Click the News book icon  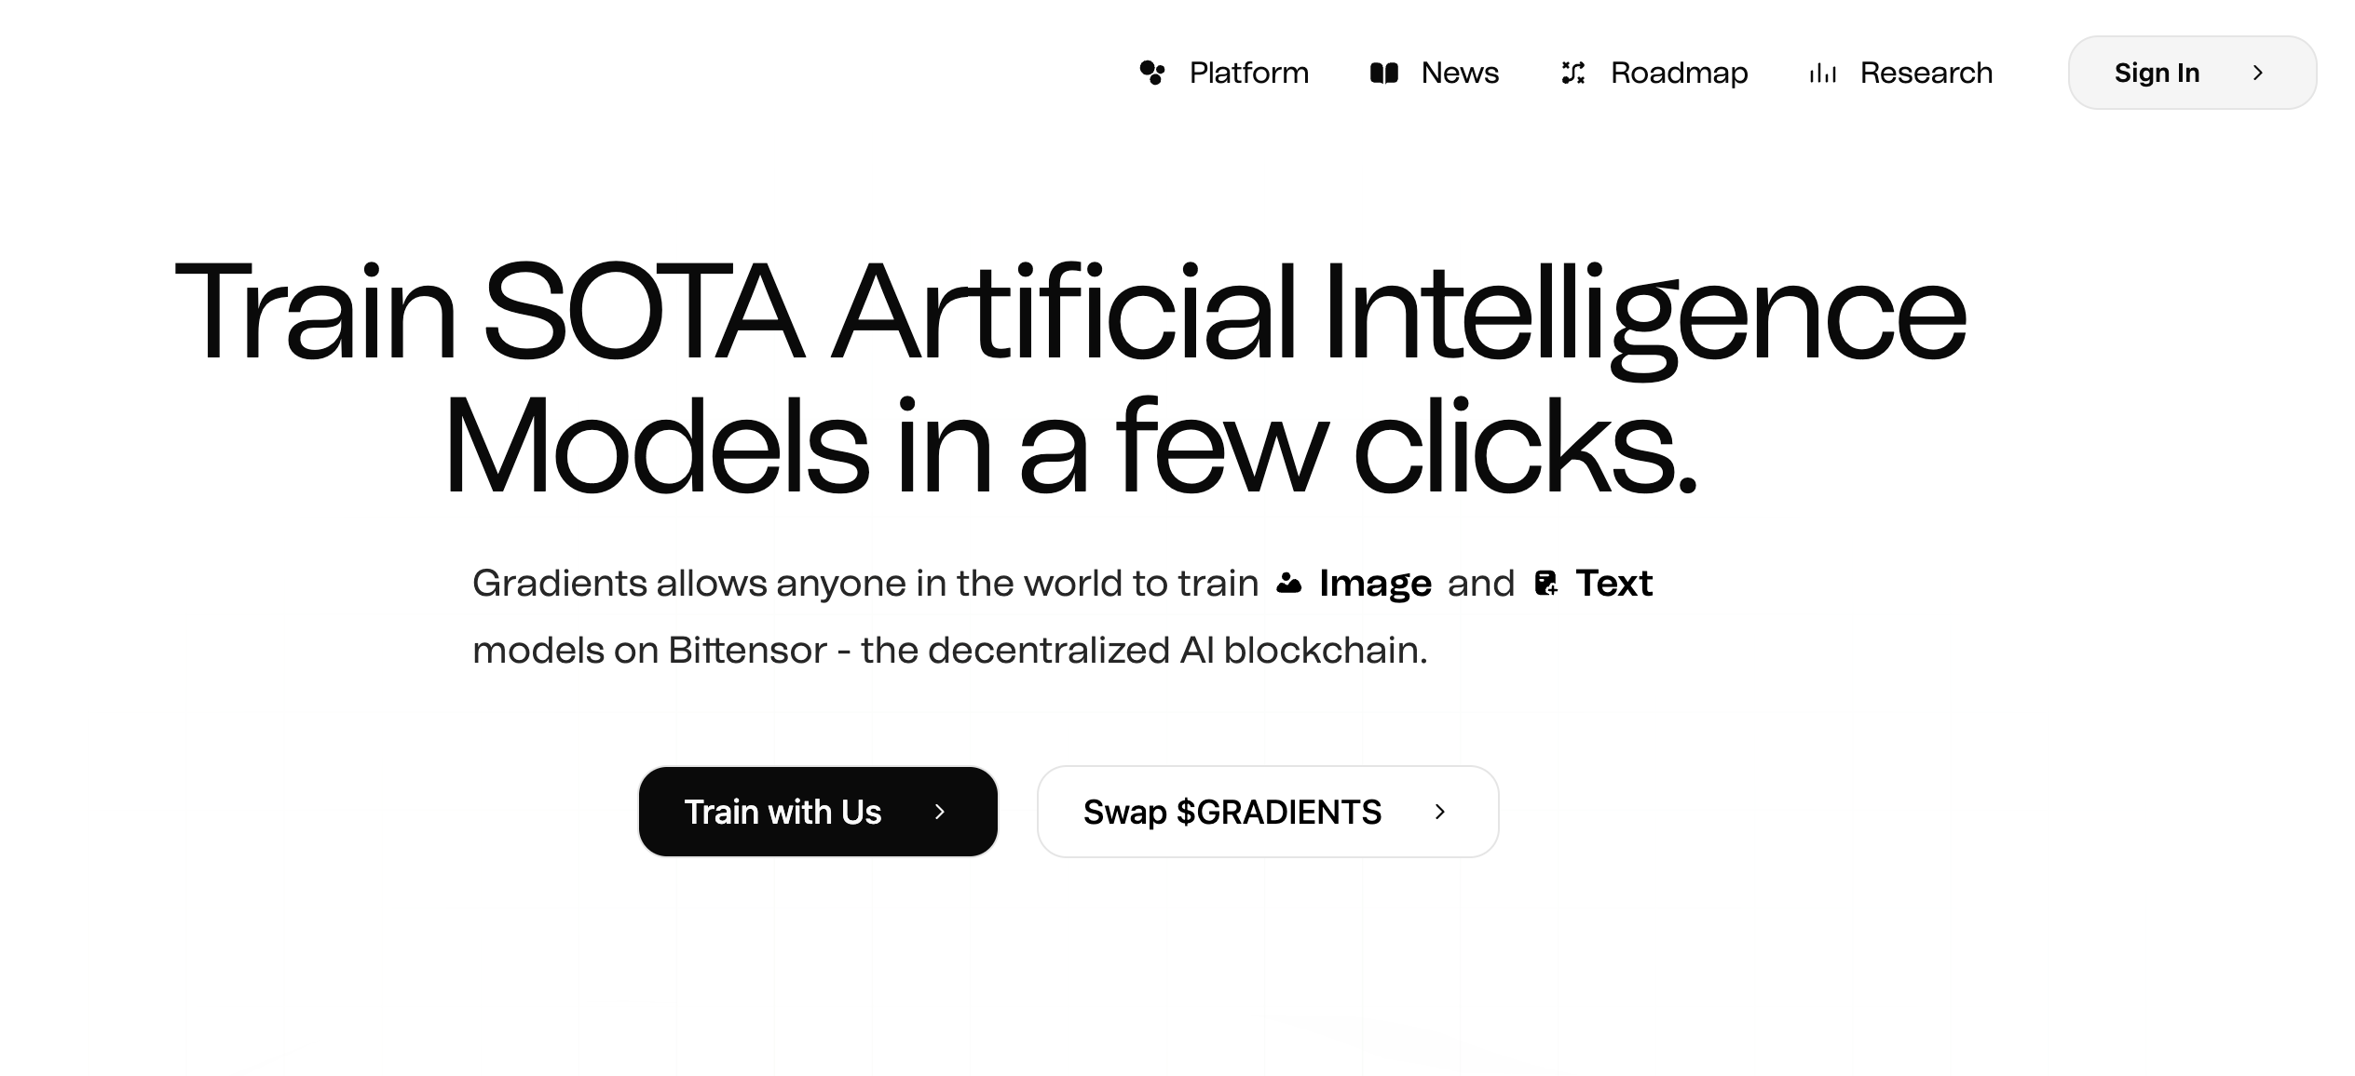pos(1384,73)
